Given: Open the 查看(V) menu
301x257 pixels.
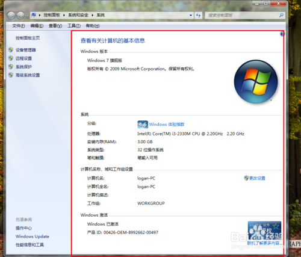Looking at the screenshot, I should (x=55, y=26).
